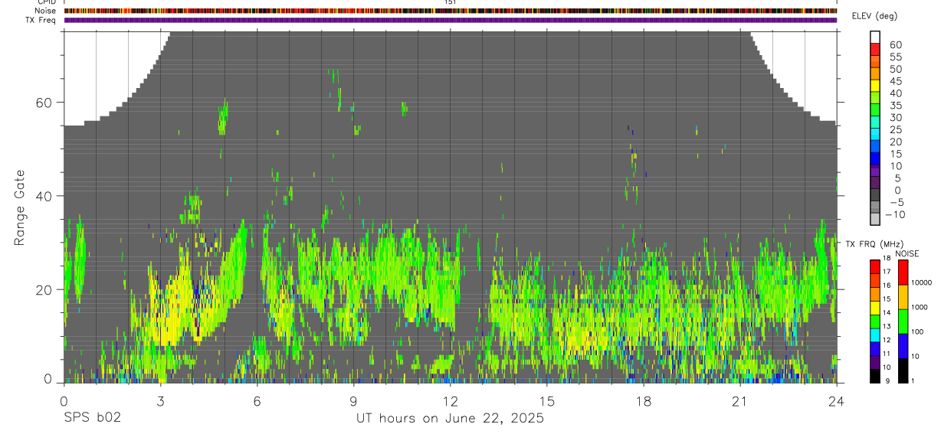Click the black 9–10 MHz TX FRQ swatch
The width and height of the screenshot is (941, 434).
pyautogui.click(x=874, y=376)
